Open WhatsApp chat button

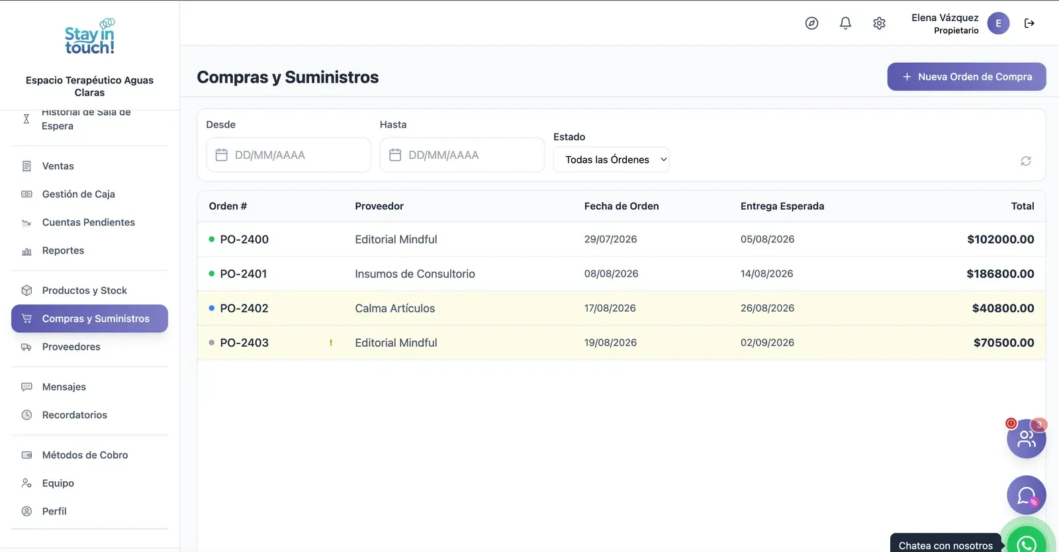(x=1027, y=543)
